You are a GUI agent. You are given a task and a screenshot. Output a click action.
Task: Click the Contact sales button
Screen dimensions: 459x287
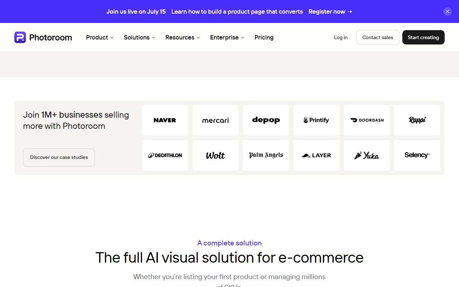coord(378,37)
